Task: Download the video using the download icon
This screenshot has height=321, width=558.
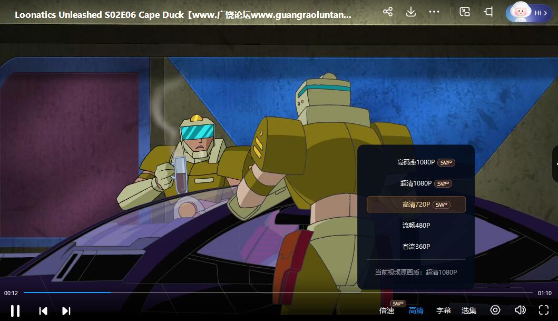Action: (410, 12)
